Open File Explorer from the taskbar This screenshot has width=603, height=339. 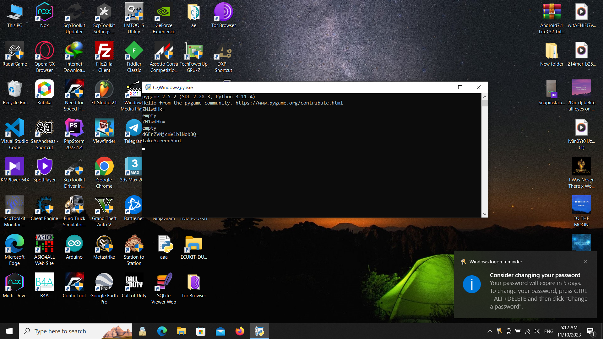(181, 331)
